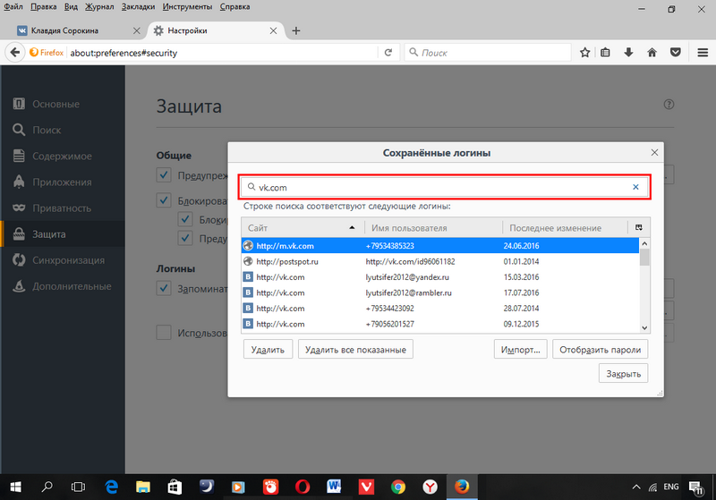This screenshot has width=716, height=500.
Task: Click the Удалить button
Action: pyautogui.click(x=268, y=350)
